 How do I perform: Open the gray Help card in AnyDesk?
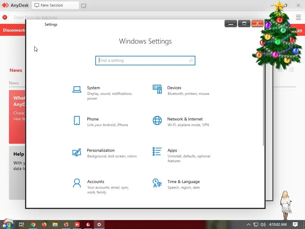click(17, 173)
